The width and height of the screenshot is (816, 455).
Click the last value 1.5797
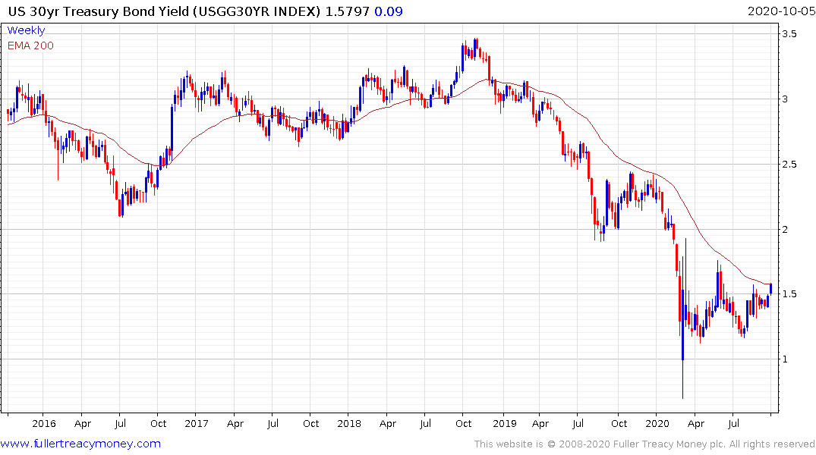pyautogui.click(x=347, y=11)
